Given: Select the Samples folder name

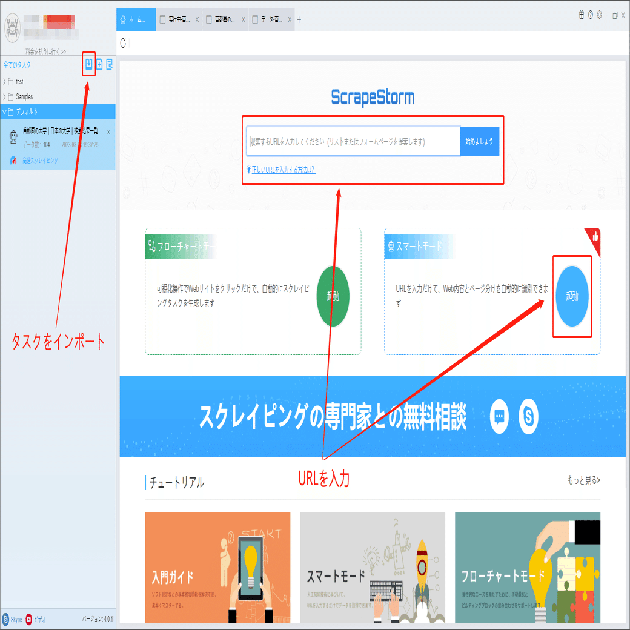Looking at the screenshot, I should (24, 97).
